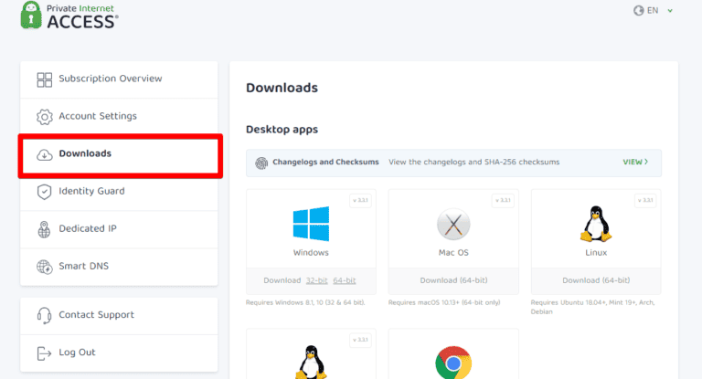The width and height of the screenshot is (702, 379).
Task: Click the Chrome browser extension icon
Action: click(453, 363)
